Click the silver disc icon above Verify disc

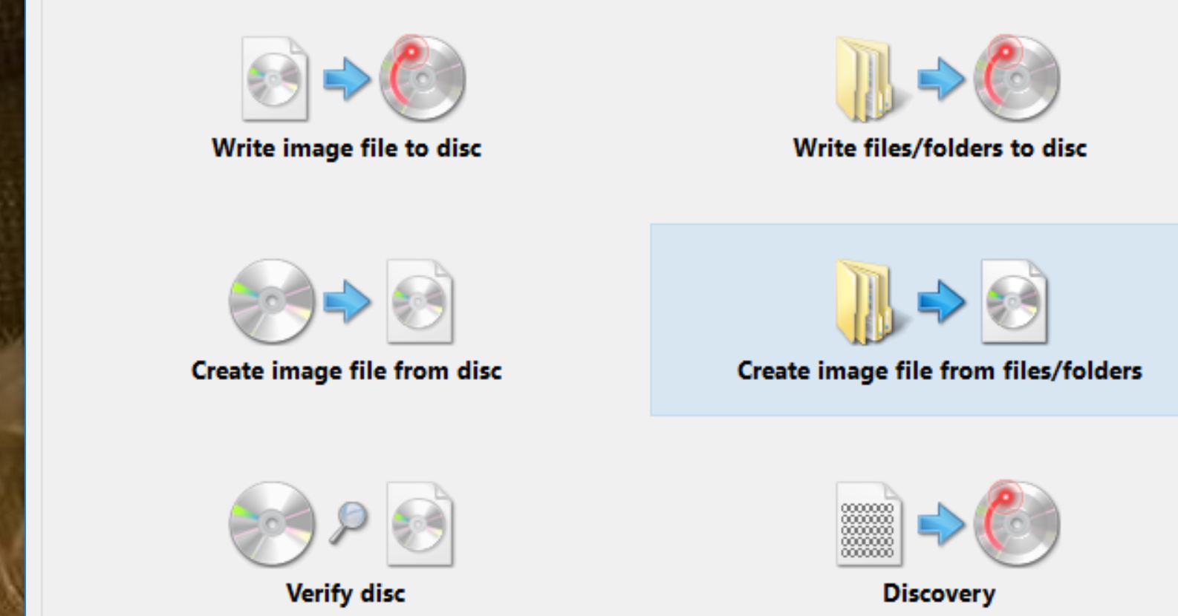tap(272, 523)
